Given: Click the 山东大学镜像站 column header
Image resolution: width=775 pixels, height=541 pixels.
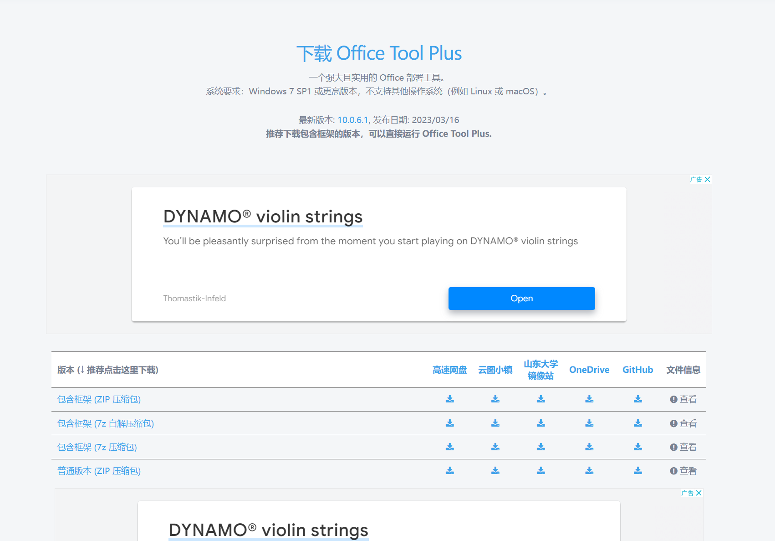Looking at the screenshot, I should point(541,370).
